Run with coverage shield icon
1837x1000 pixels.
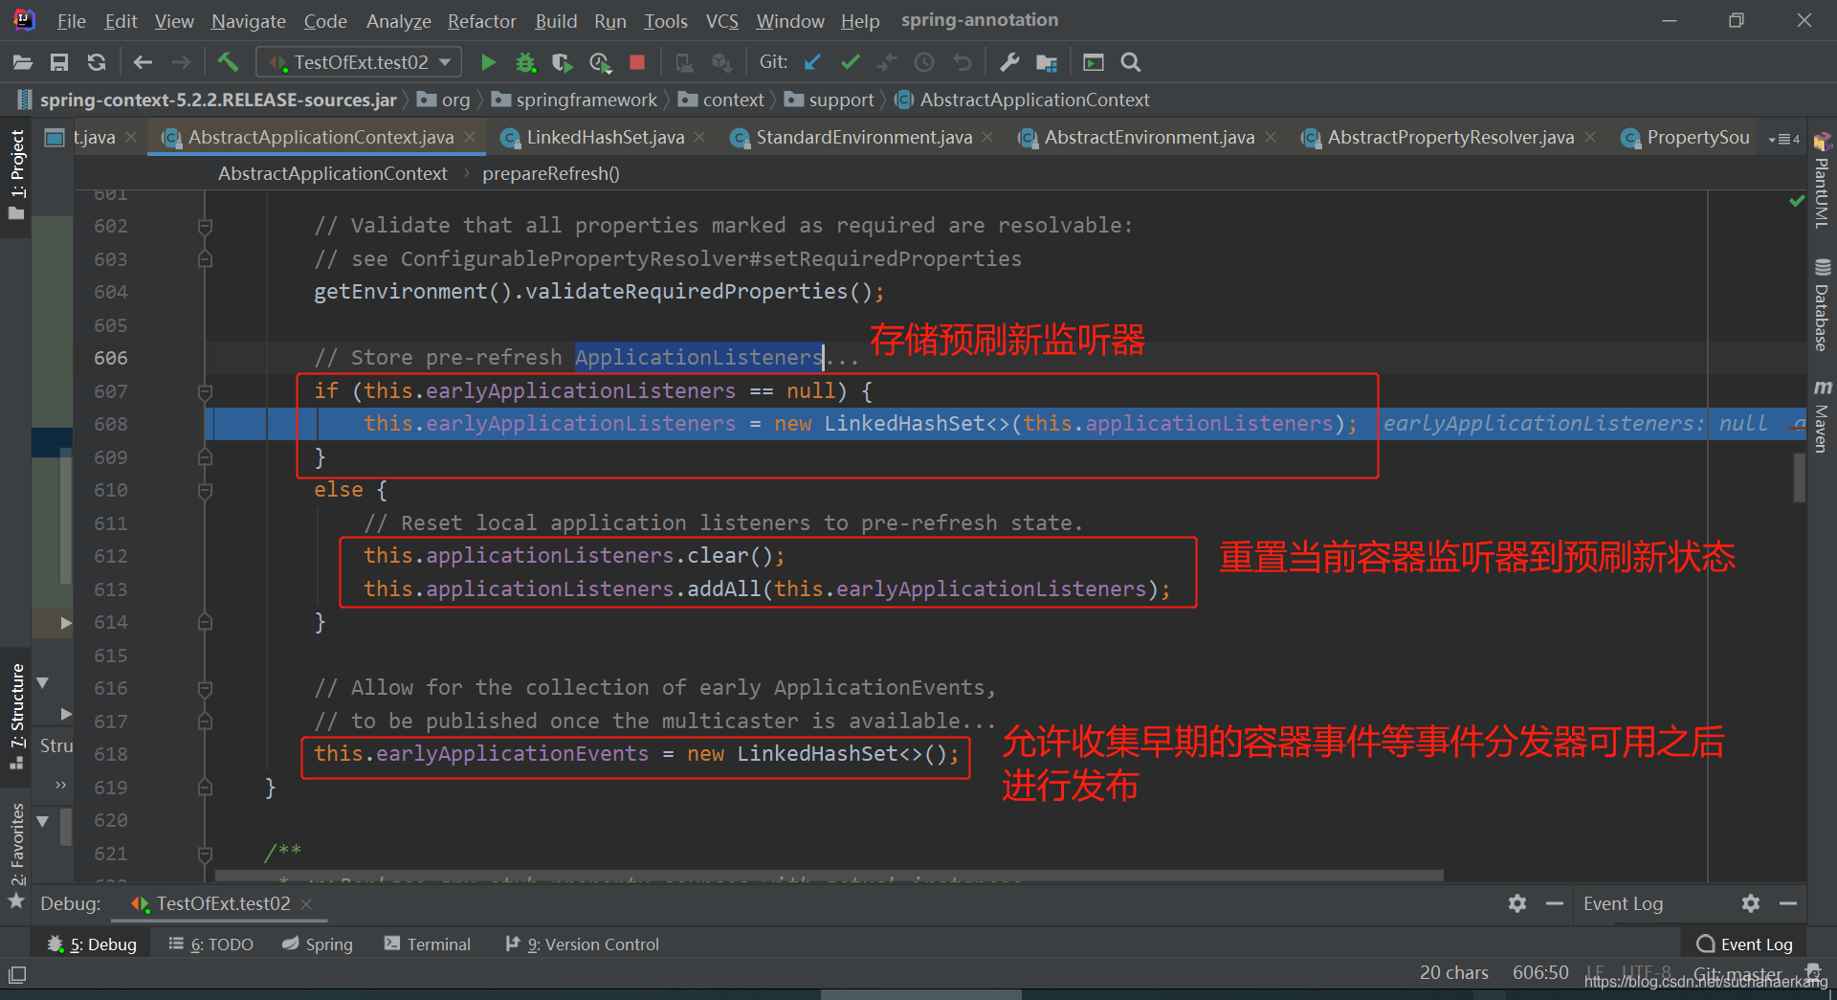coord(563,62)
